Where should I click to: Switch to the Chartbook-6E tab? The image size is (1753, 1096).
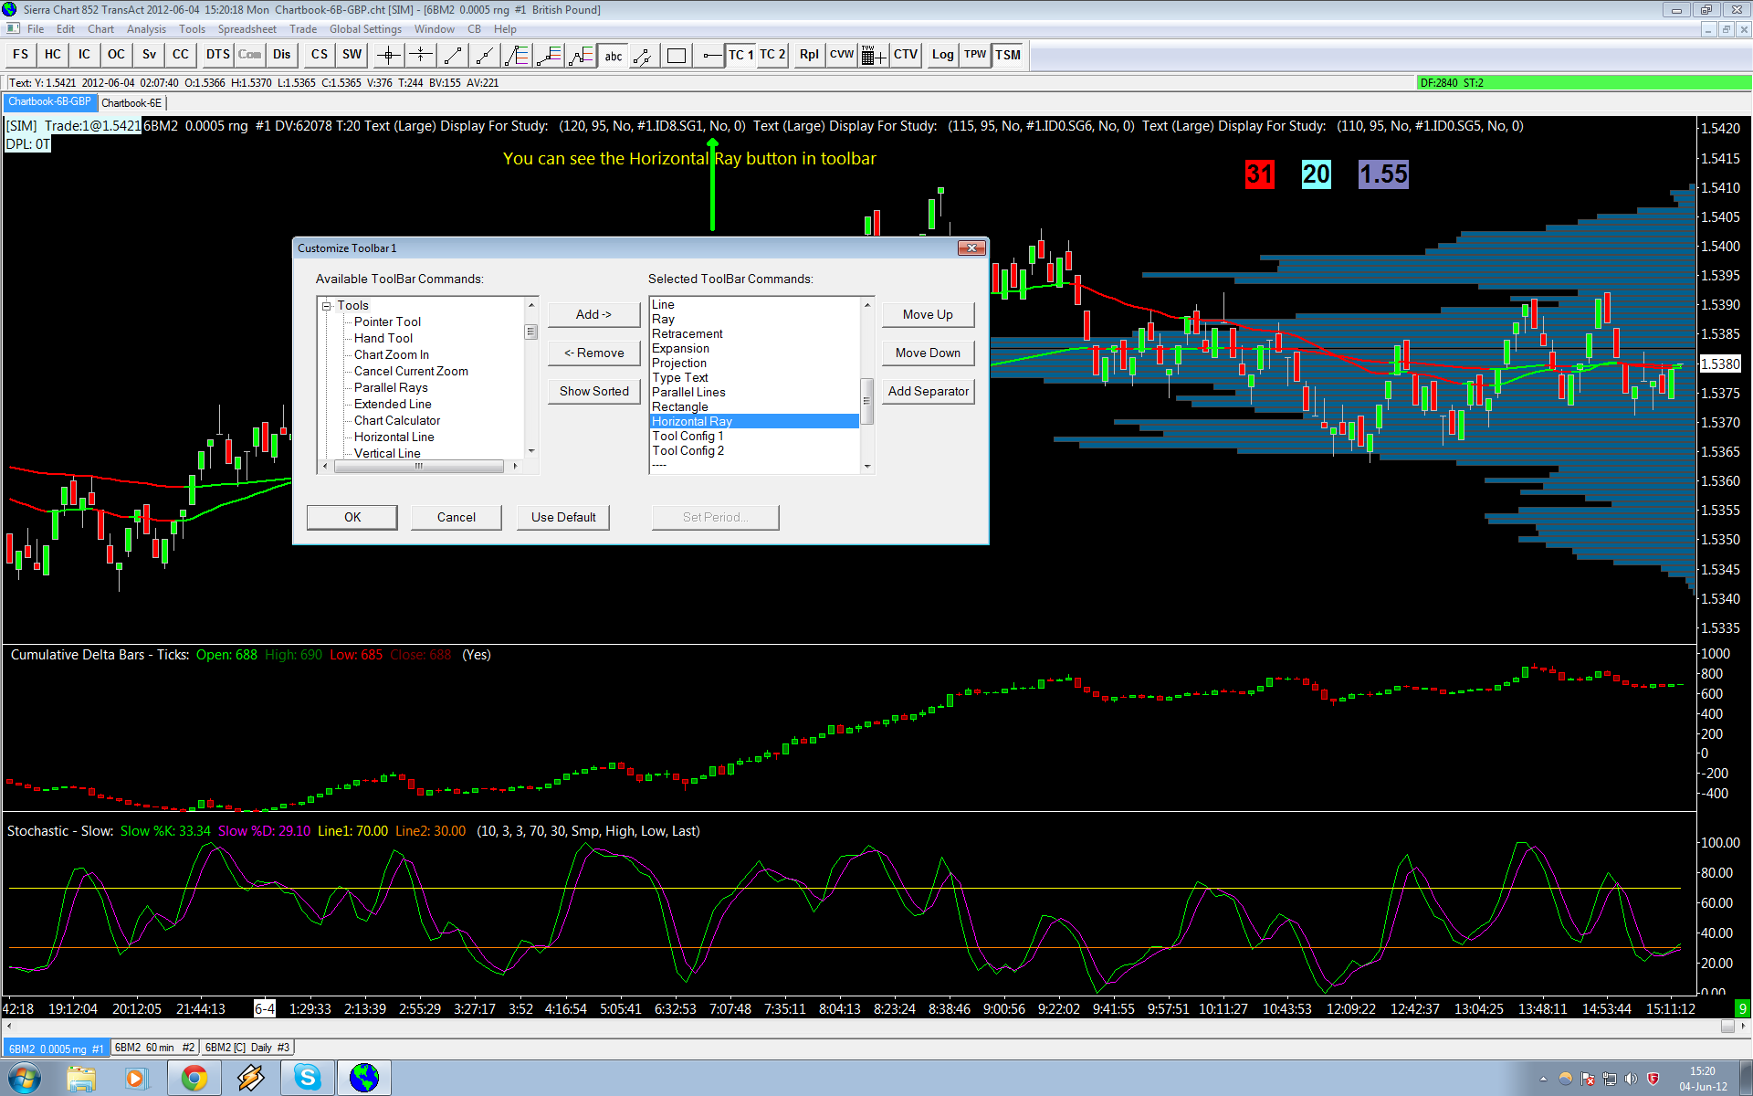pos(131,103)
